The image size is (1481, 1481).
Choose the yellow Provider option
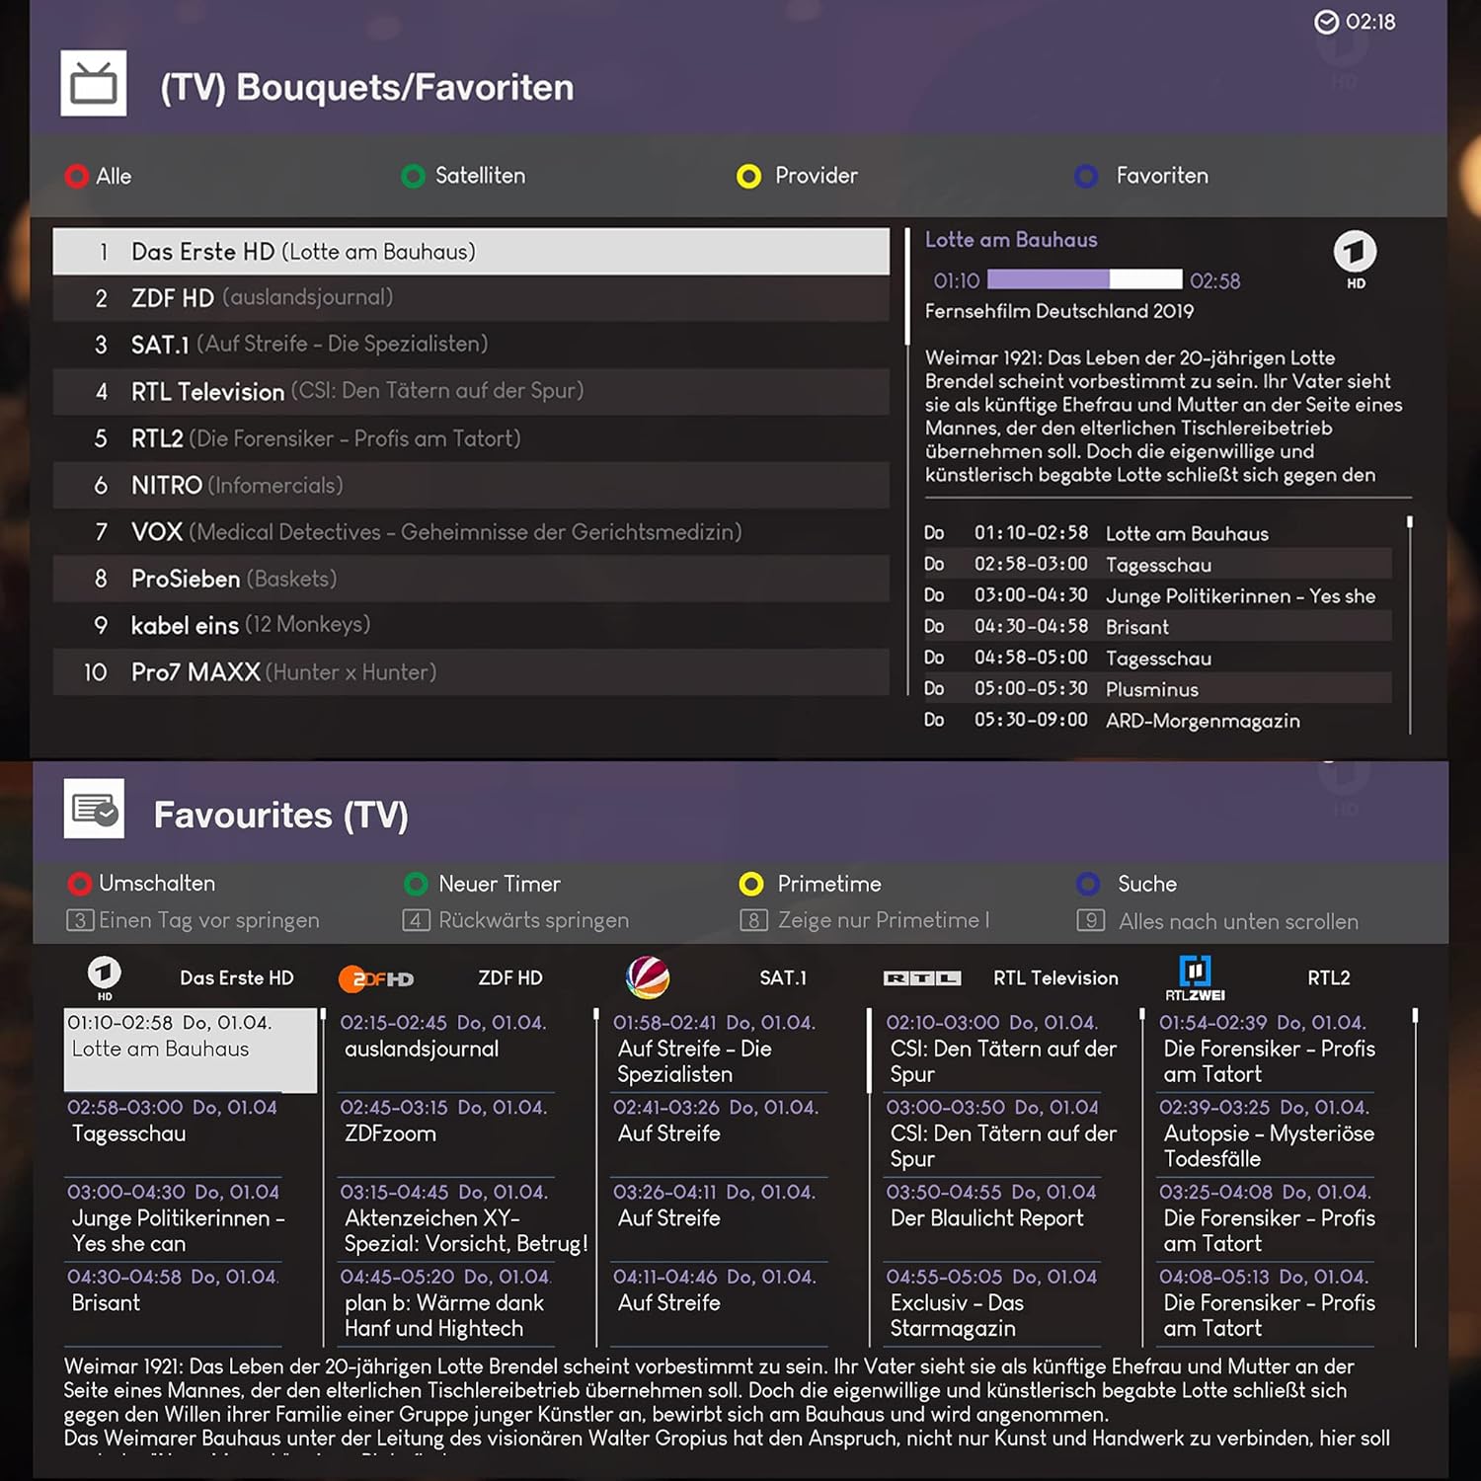(x=798, y=176)
